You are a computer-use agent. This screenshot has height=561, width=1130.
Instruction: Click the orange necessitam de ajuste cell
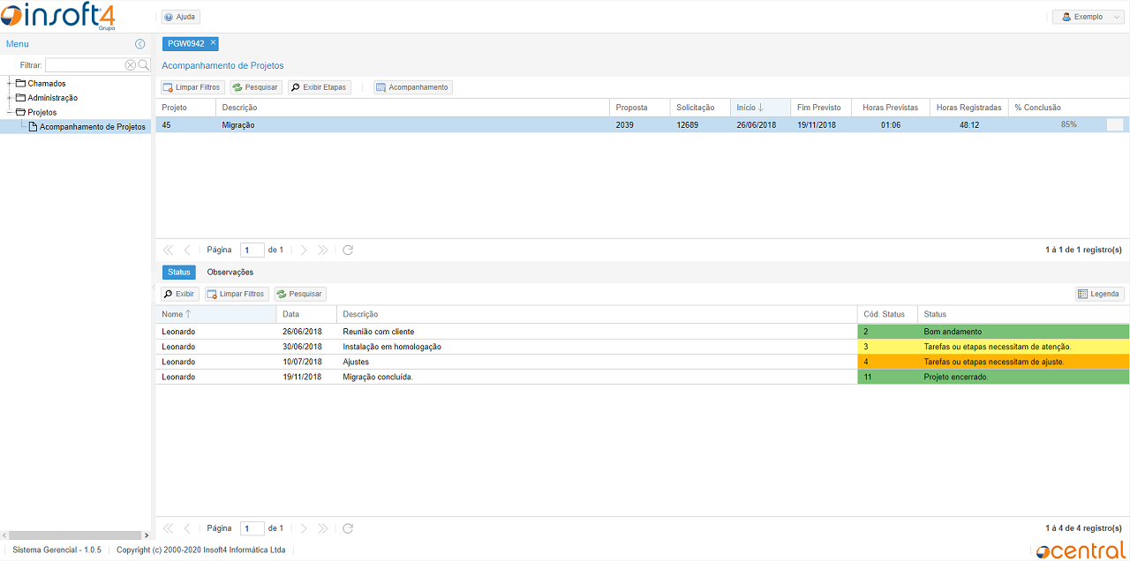1023,362
